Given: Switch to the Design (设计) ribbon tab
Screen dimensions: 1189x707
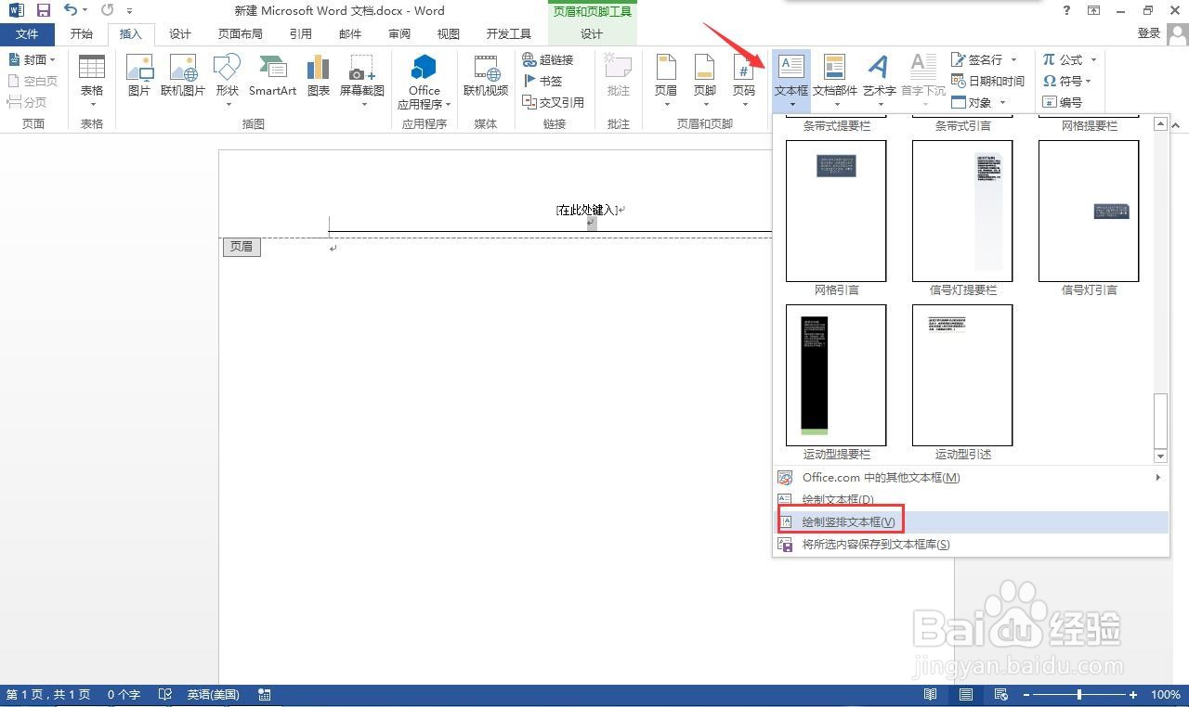Looking at the screenshot, I should click(180, 33).
